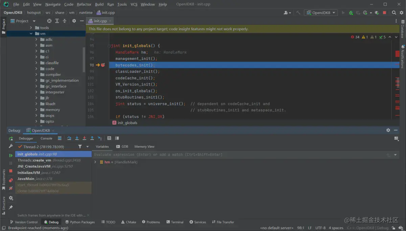Click the UTF-8 encoding in status bar

pos(320,228)
